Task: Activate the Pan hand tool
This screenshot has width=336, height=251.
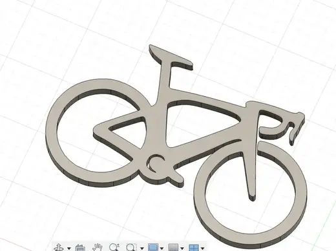Action: click(98, 247)
